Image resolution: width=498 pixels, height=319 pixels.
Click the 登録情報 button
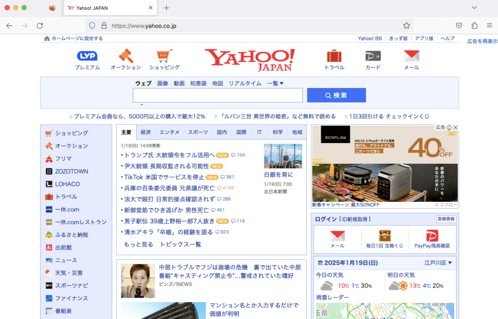coord(446,219)
